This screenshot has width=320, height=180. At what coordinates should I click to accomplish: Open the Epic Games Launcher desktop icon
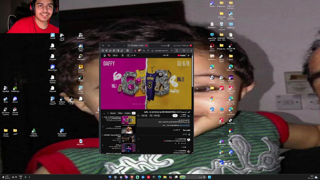(x=5, y=111)
